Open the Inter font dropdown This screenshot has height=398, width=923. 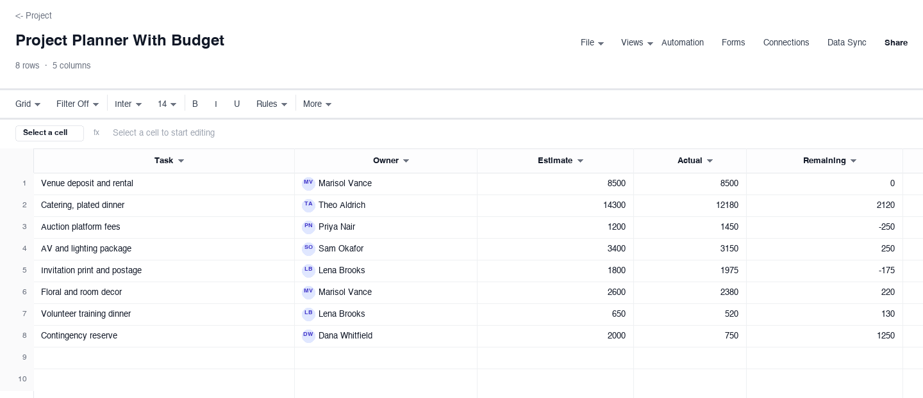click(x=128, y=104)
